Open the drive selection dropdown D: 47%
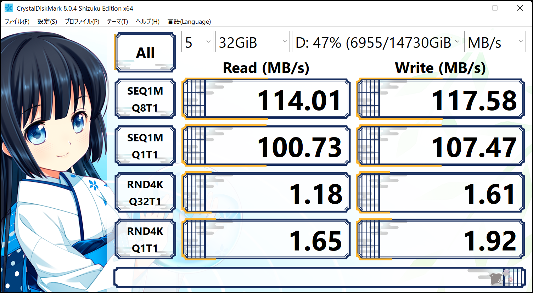The height and width of the screenshot is (293, 533). point(377,41)
